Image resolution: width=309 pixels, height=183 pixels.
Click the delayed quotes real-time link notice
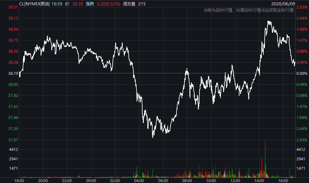[x=249, y=10]
